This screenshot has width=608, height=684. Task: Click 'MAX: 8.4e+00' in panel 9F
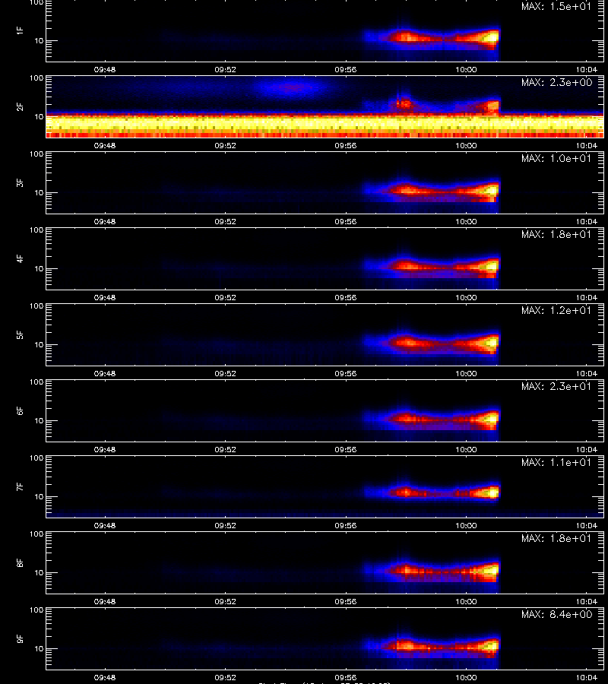(x=556, y=614)
